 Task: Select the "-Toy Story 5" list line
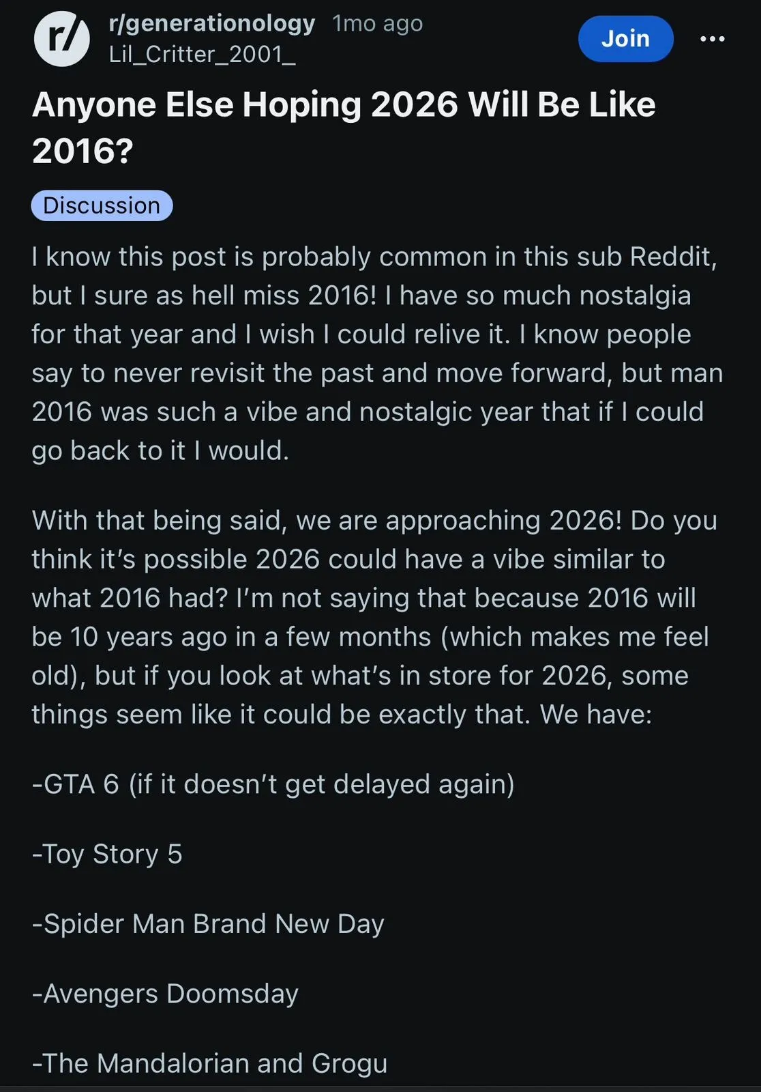[x=108, y=854]
